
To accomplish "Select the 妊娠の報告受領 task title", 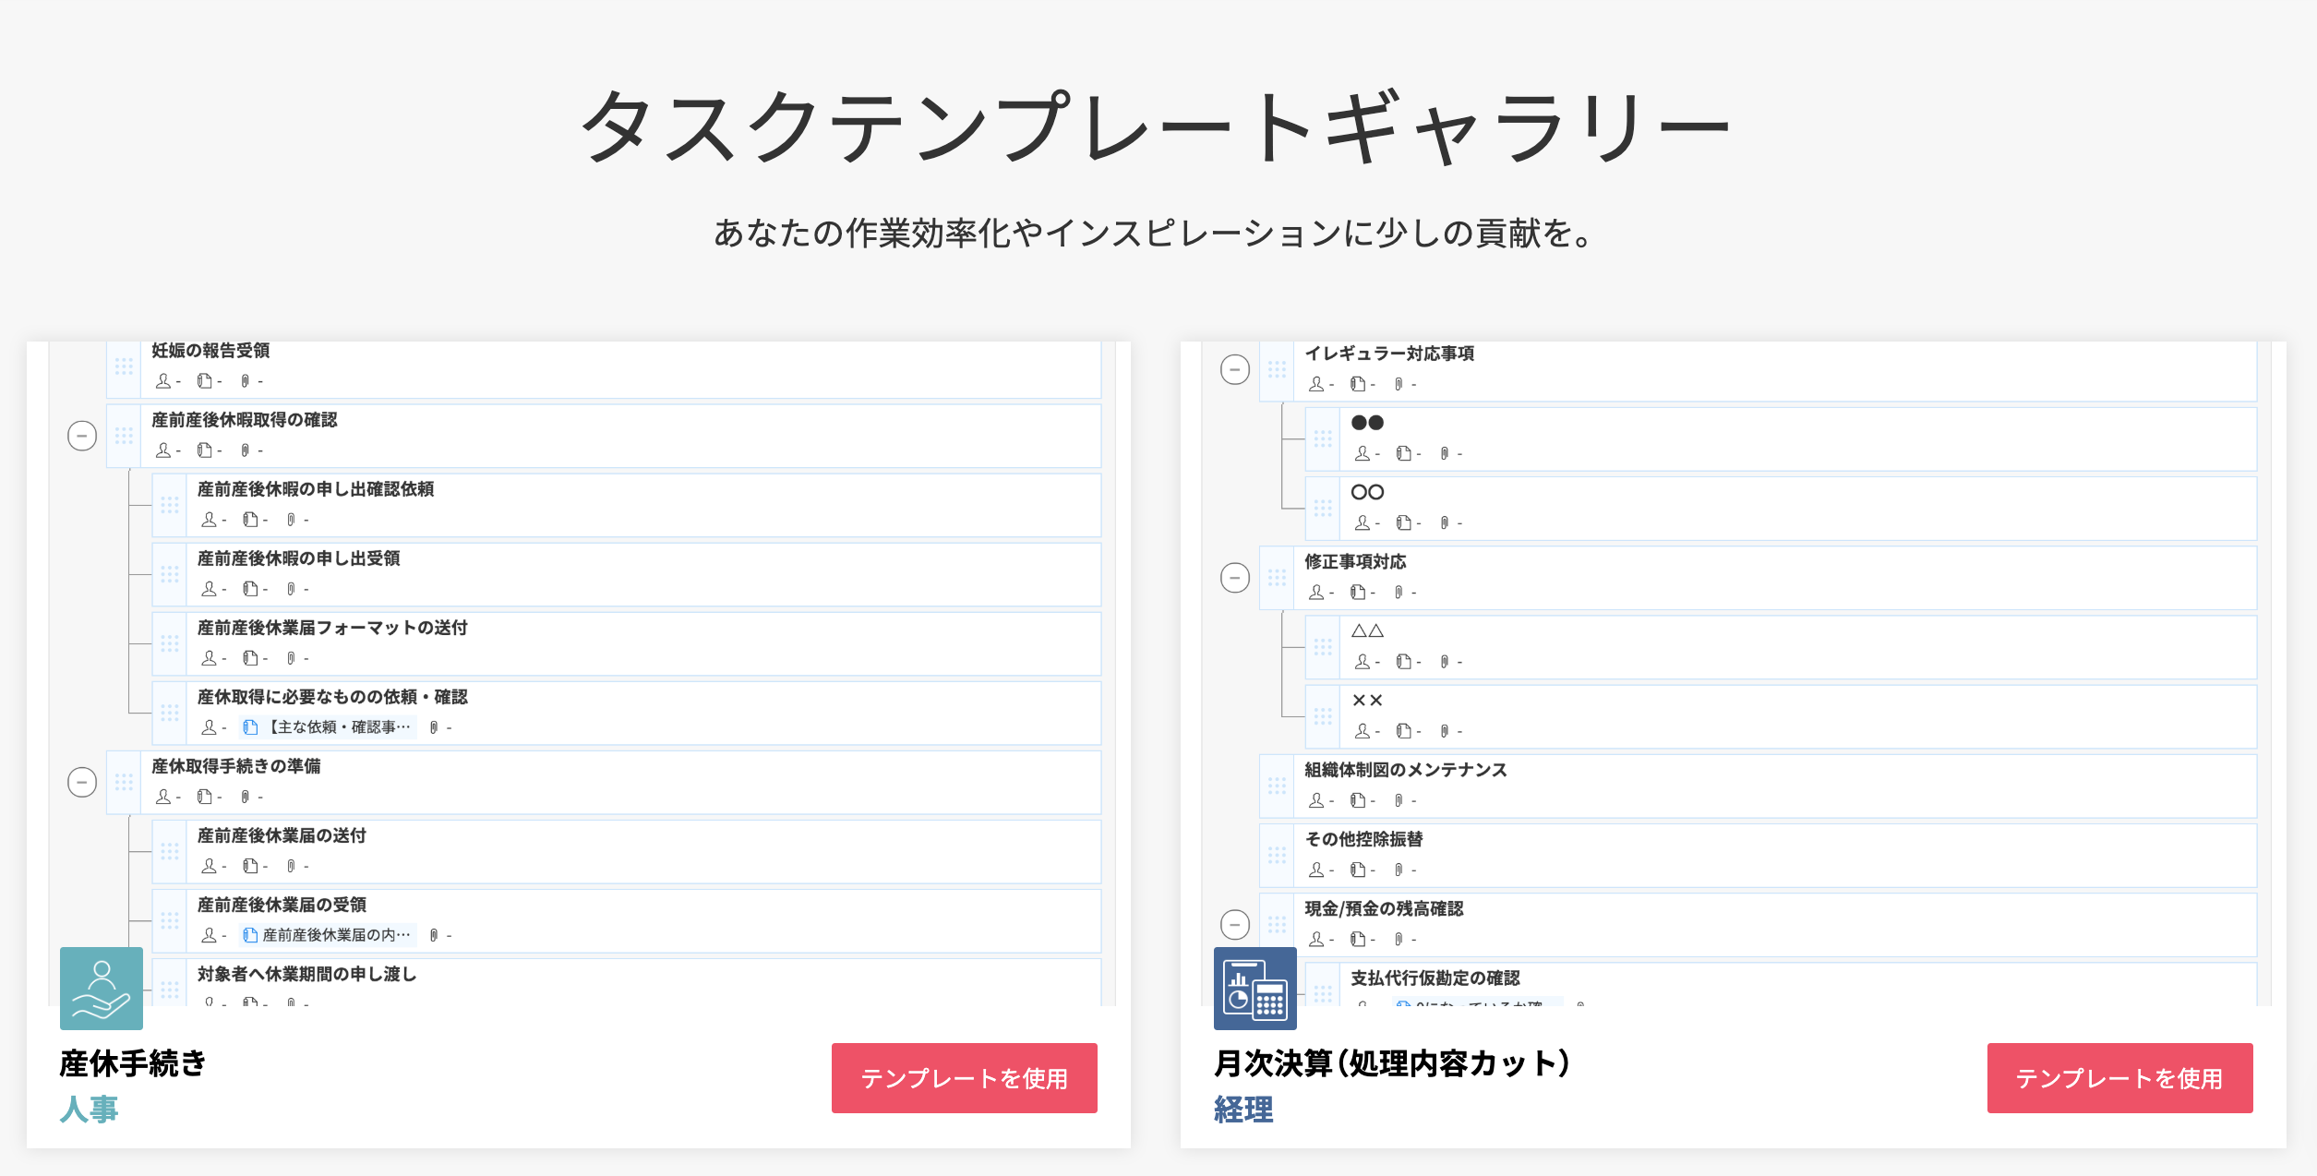I will [210, 351].
